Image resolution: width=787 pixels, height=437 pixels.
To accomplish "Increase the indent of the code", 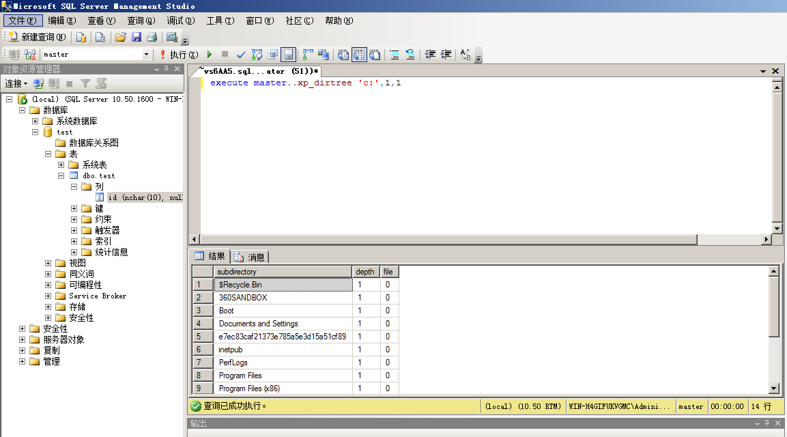I will [x=446, y=54].
